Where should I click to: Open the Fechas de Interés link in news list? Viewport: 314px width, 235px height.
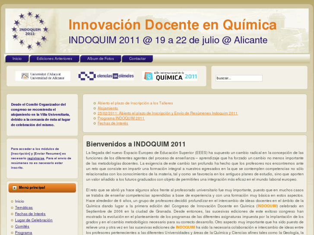pos(113,123)
